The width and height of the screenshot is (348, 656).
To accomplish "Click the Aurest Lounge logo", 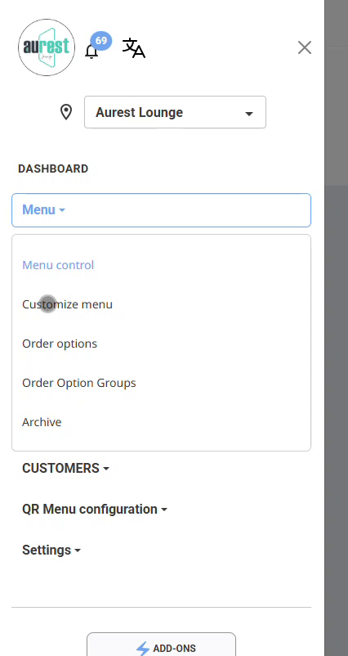I will [x=47, y=47].
